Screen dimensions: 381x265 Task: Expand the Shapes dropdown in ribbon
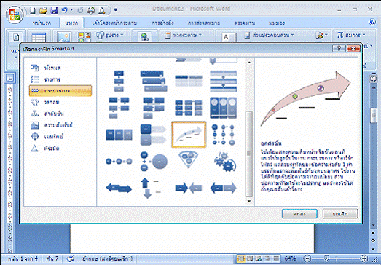point(110,35)
